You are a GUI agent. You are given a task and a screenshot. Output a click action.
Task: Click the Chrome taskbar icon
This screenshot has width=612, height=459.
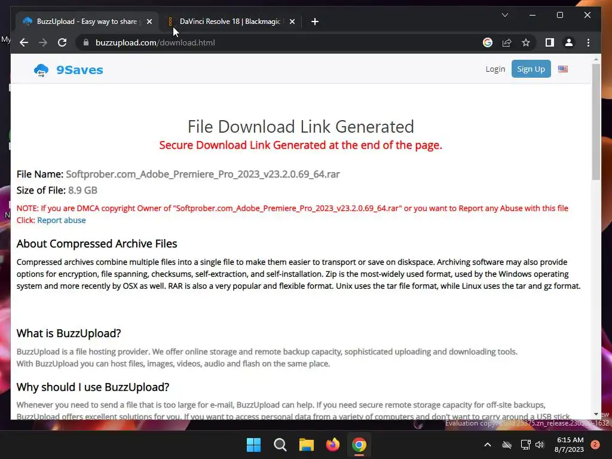(x=359, y=445)
